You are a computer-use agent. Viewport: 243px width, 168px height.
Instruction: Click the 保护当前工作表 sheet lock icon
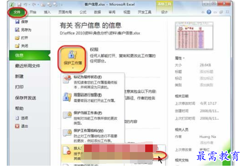tap(67, 115)
